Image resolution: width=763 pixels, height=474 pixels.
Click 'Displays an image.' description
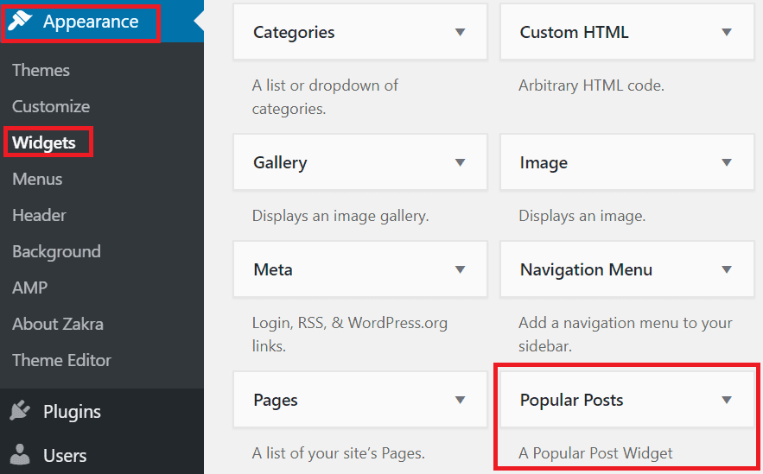click(582, 216)
